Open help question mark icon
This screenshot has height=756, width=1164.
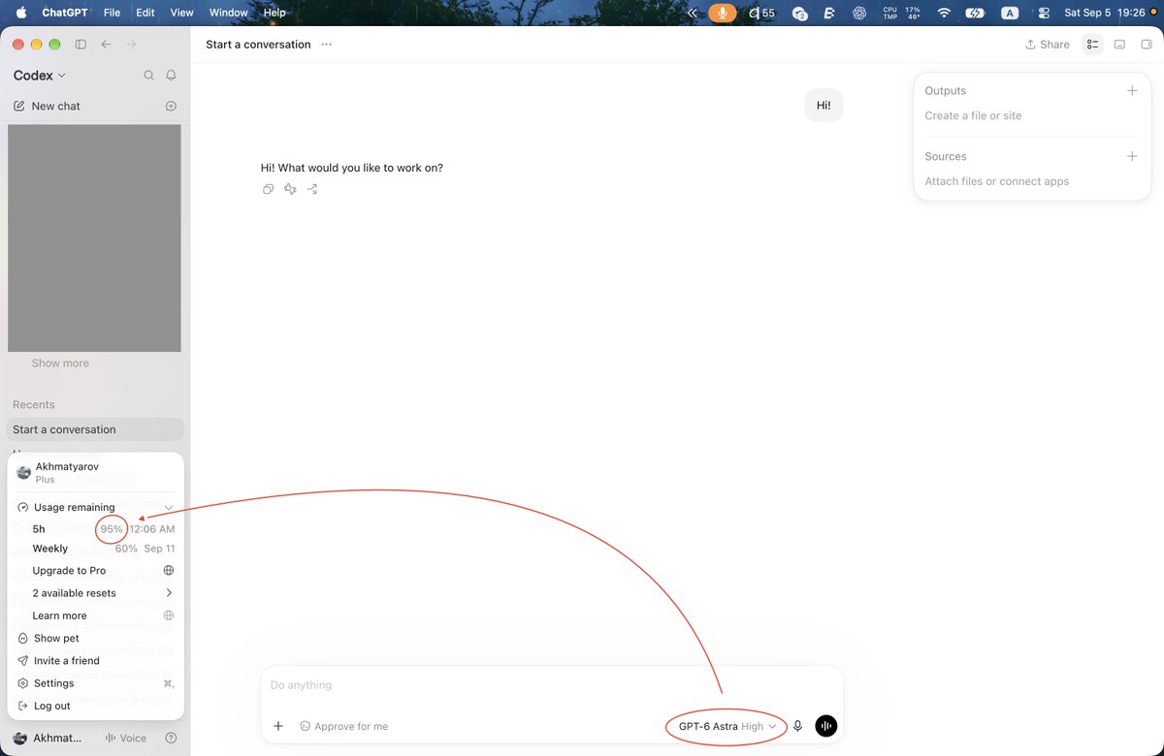[171, 738]
